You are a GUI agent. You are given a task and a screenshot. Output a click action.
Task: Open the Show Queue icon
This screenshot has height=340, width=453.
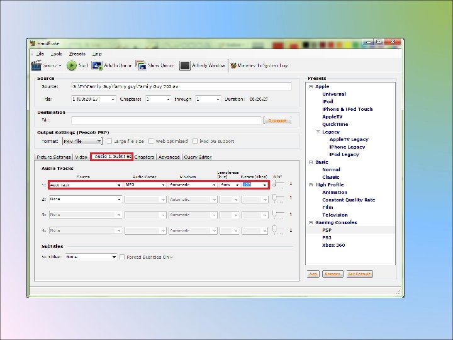tap(141, 65)
